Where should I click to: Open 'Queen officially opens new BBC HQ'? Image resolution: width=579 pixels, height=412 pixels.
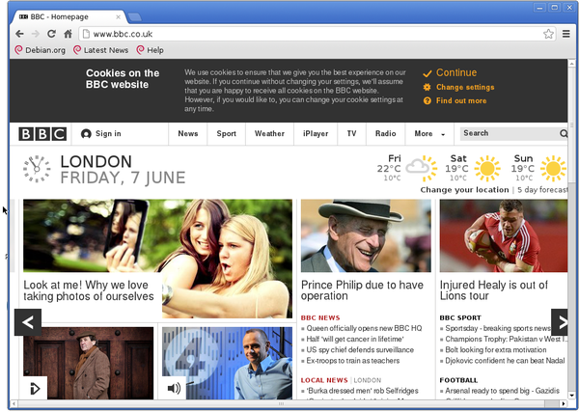click(x=364, y=328)
